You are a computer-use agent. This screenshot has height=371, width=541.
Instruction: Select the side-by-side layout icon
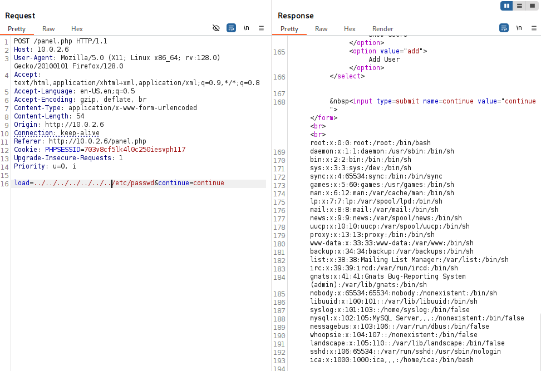click(x=506, y=6)
